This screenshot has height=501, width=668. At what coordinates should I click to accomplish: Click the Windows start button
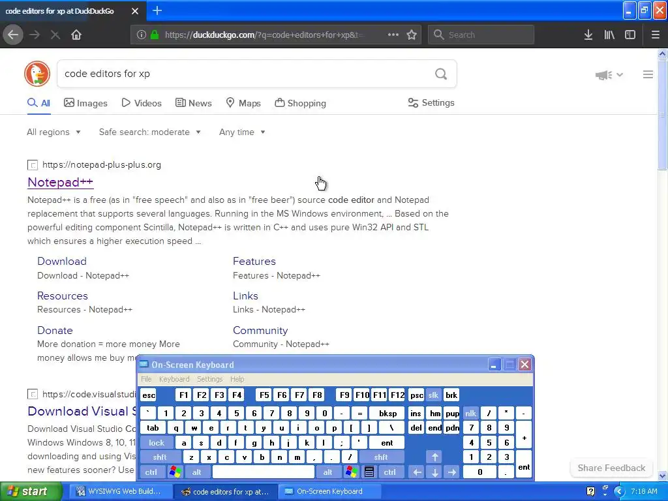[x=31, y=491]
